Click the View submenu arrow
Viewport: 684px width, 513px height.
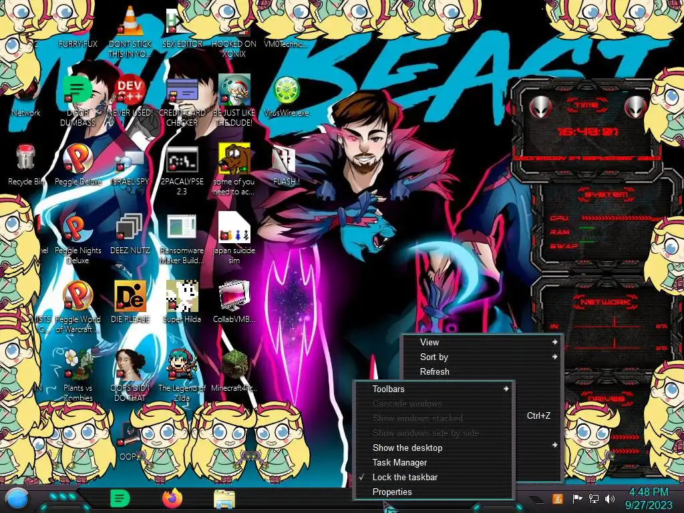(555, 343)
